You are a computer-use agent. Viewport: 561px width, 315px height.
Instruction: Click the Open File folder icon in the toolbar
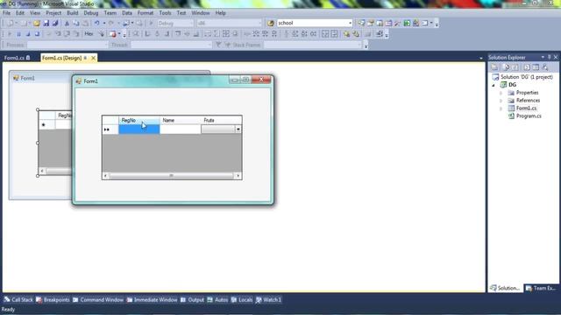click(37, 24)
